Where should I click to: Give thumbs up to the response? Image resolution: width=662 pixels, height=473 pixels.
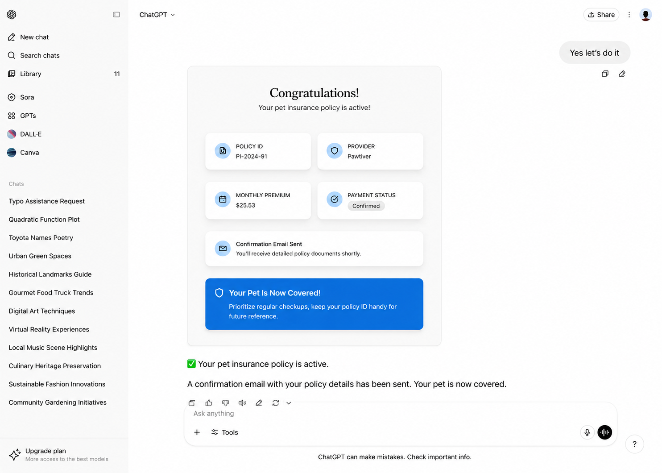click(x=209, y=403)
